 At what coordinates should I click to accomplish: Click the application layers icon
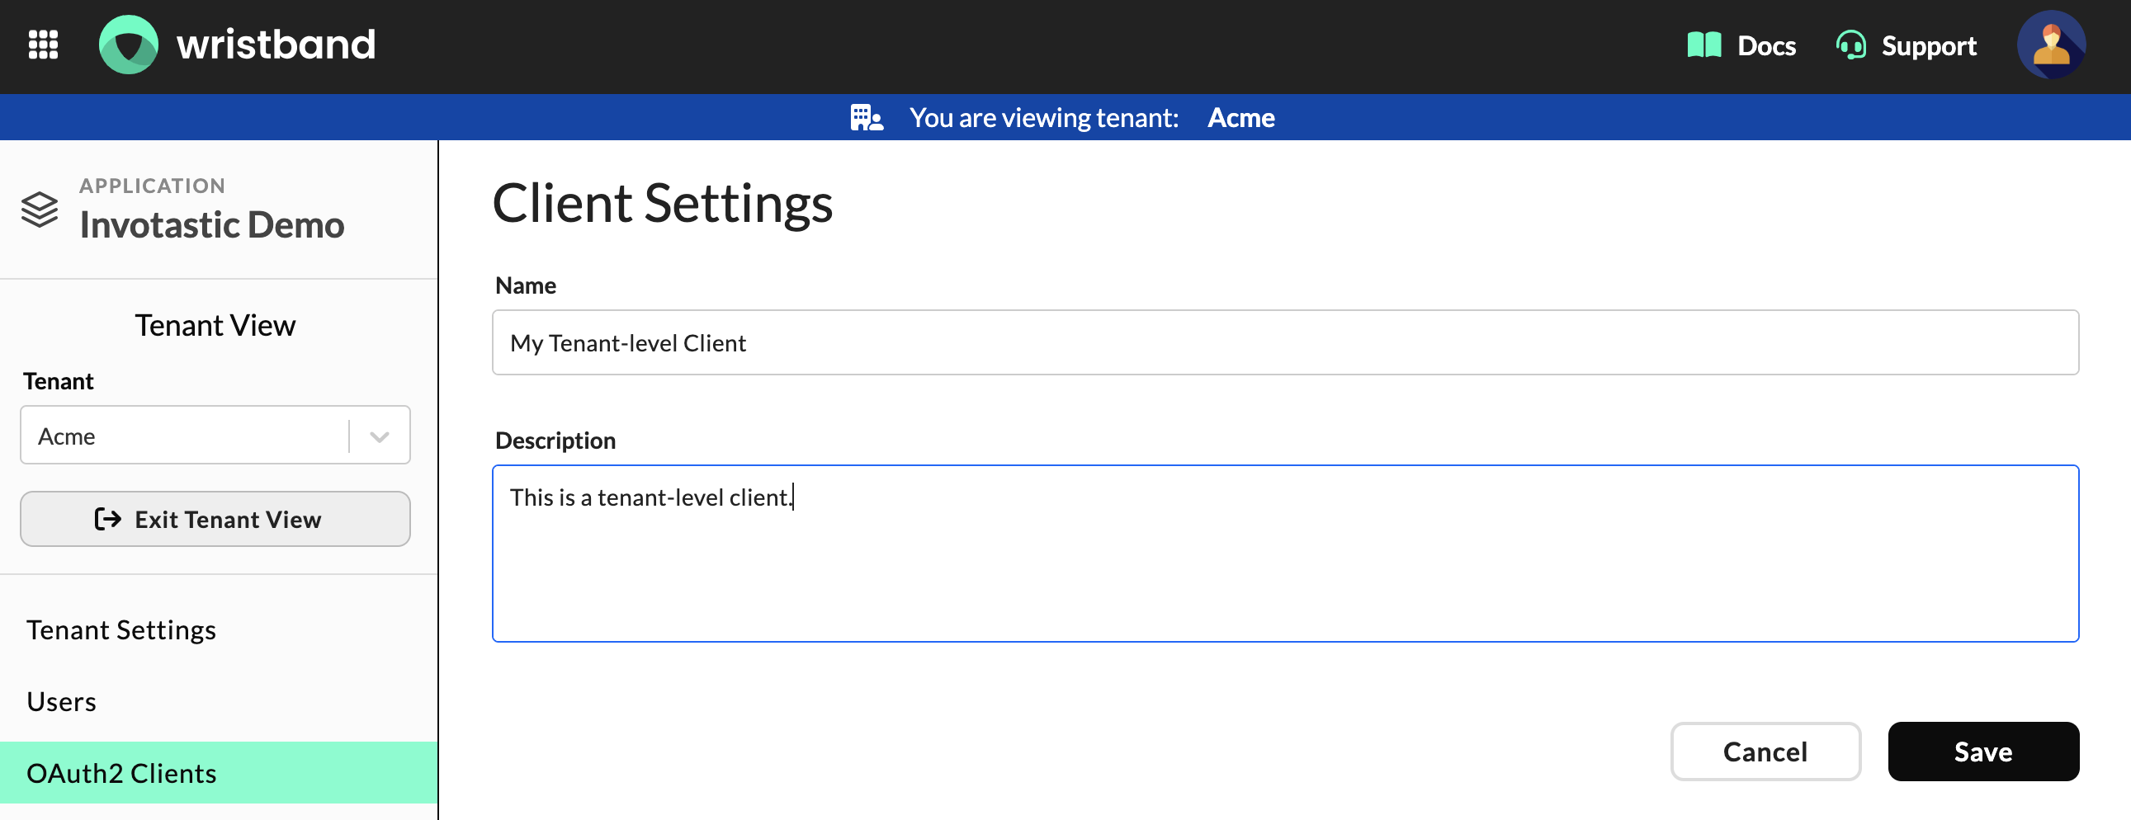click(40, 210)
